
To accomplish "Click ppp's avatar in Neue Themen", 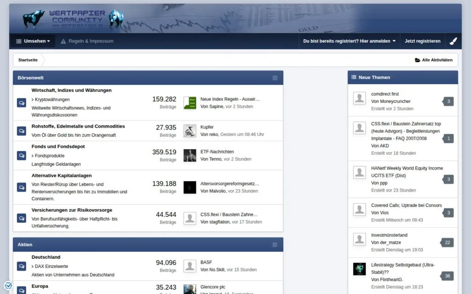I will (359, 173).
